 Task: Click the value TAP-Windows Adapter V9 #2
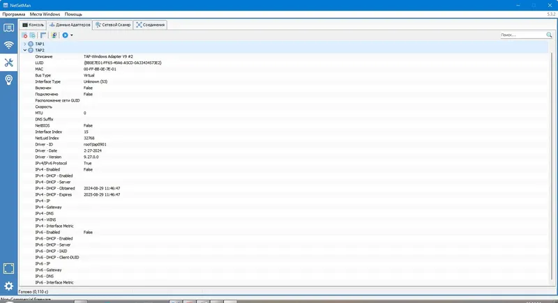[x=108, y=56]
